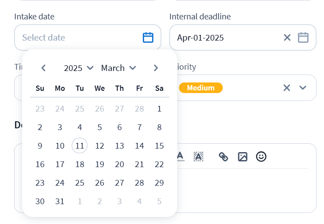Click the insert image icon
This screenshot has width=324, height=224.
(243, 157)
